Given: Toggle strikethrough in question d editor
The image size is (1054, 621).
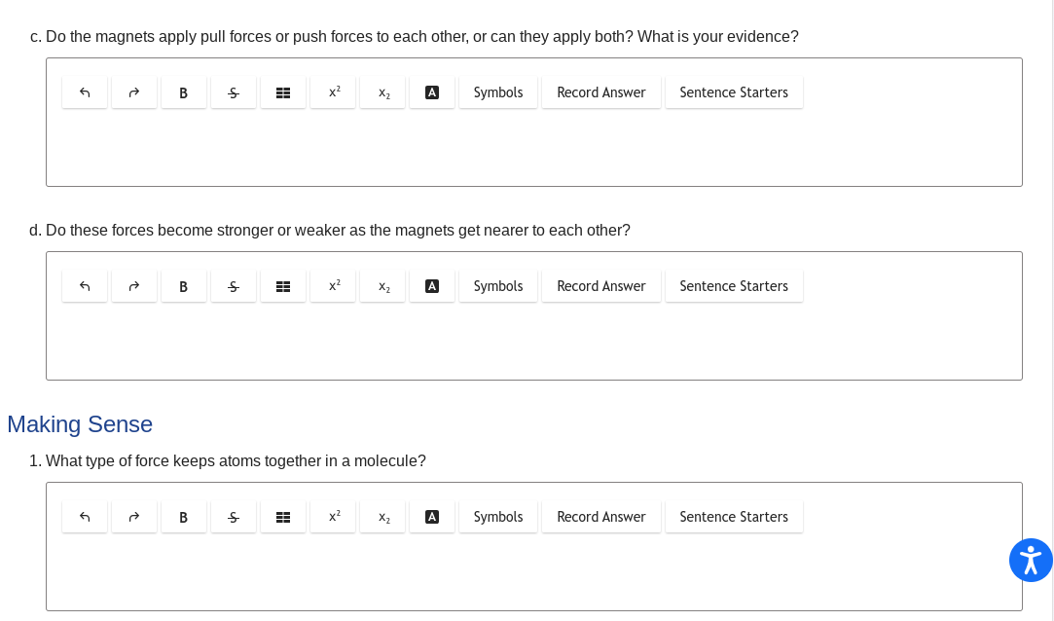Looking at the screenshot, I should [x=234, y=286].
